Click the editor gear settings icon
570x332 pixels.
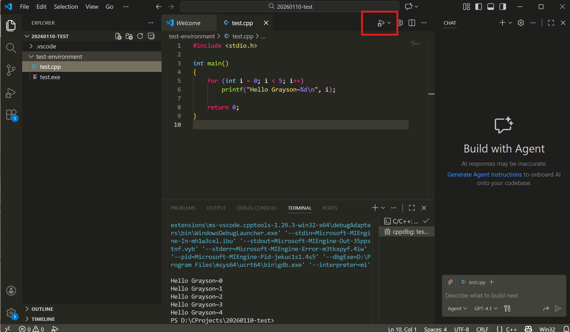400,23
